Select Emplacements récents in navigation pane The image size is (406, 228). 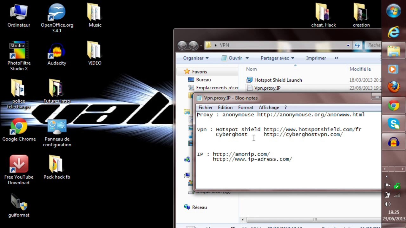click(x=213, y=88)
